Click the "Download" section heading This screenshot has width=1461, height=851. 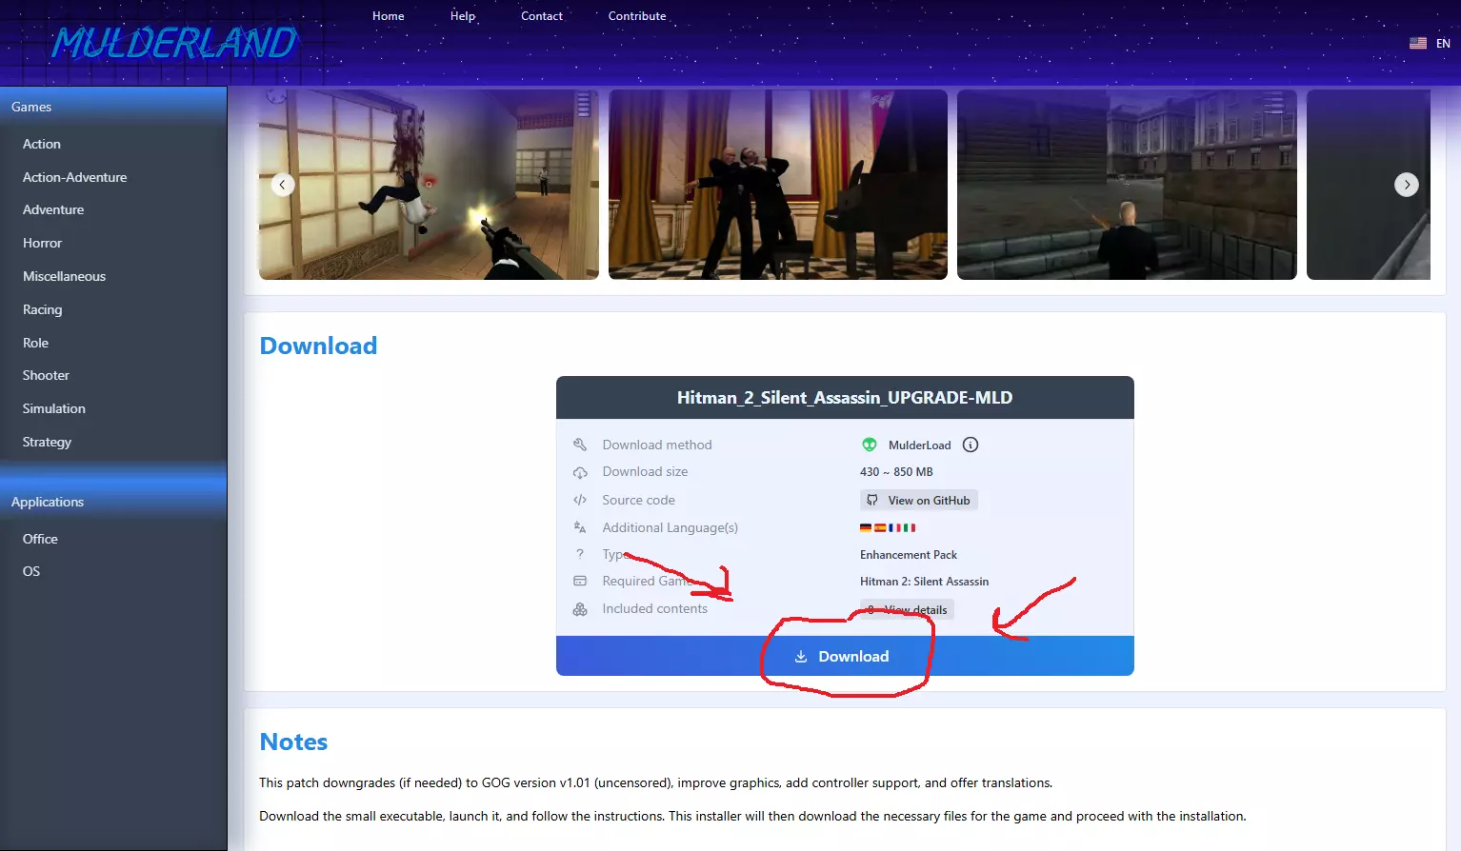coord(318,346)
